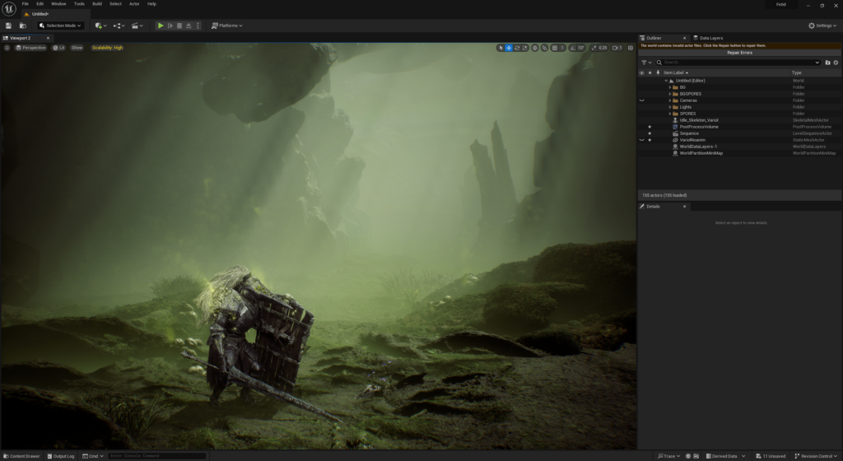Select the rotate gizmo tool
Viewport: 843px width, 461px height.
(517, 48)
